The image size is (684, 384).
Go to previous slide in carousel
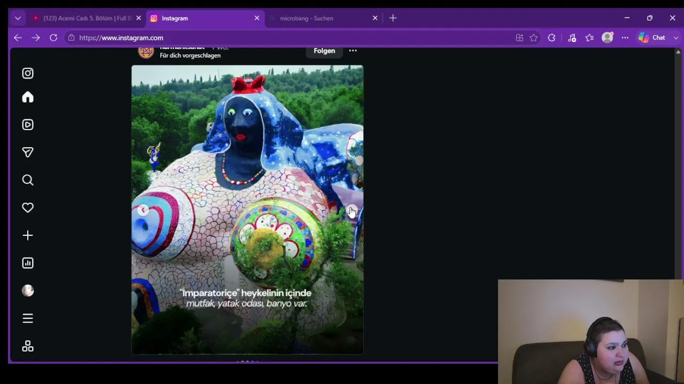pyautogui.click(x=143, y=210)
